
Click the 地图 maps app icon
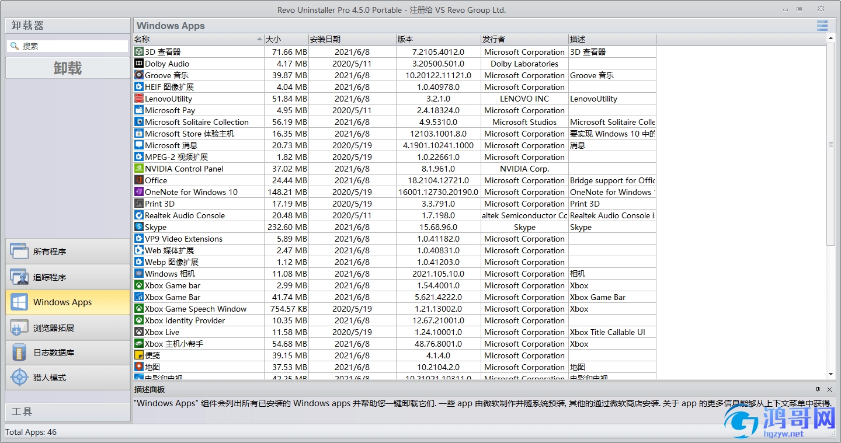click(139, 367)
